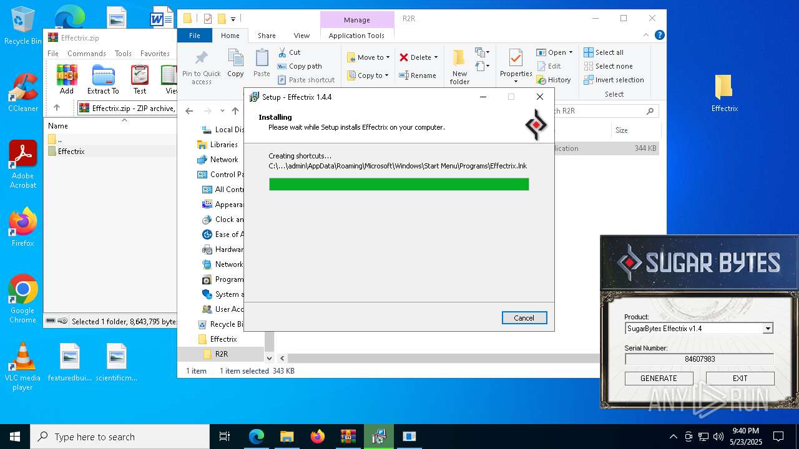
Task: Click the installation progress bar
Action: 399,184
